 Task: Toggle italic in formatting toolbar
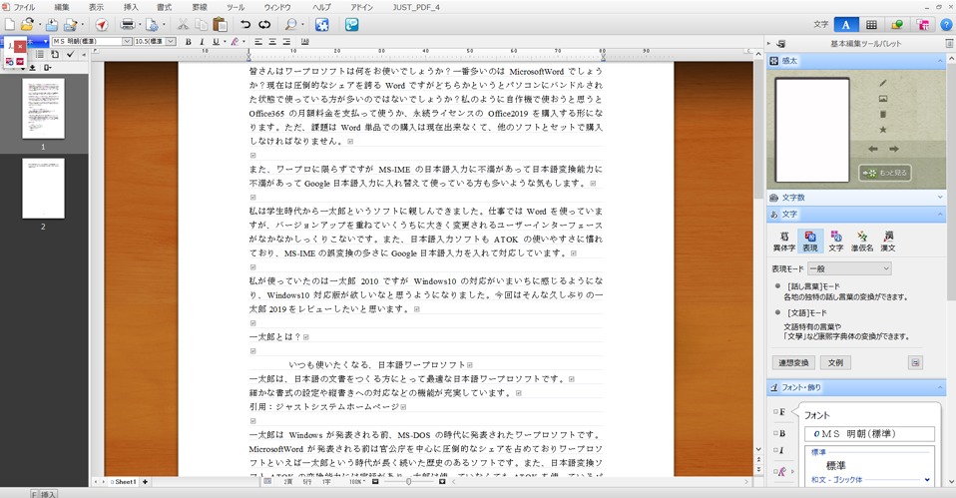tap(202, 42)
